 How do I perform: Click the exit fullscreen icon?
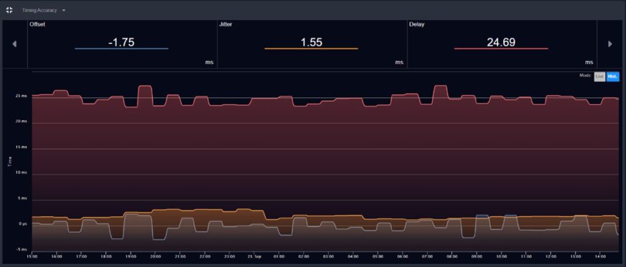(x=9, y=10)
